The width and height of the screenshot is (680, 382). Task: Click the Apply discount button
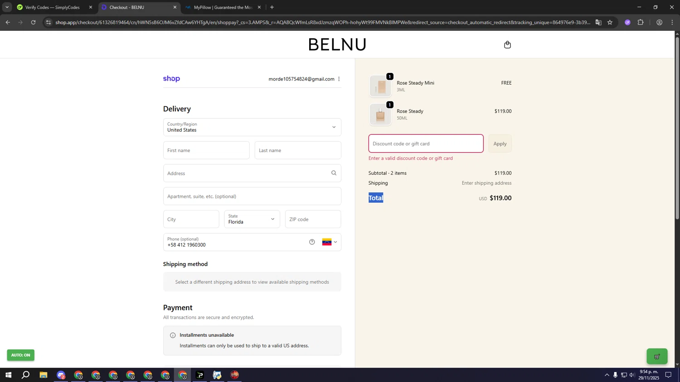(x=500, y=143)
